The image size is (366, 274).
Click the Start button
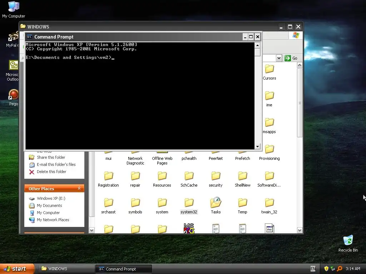coord(17,269)
